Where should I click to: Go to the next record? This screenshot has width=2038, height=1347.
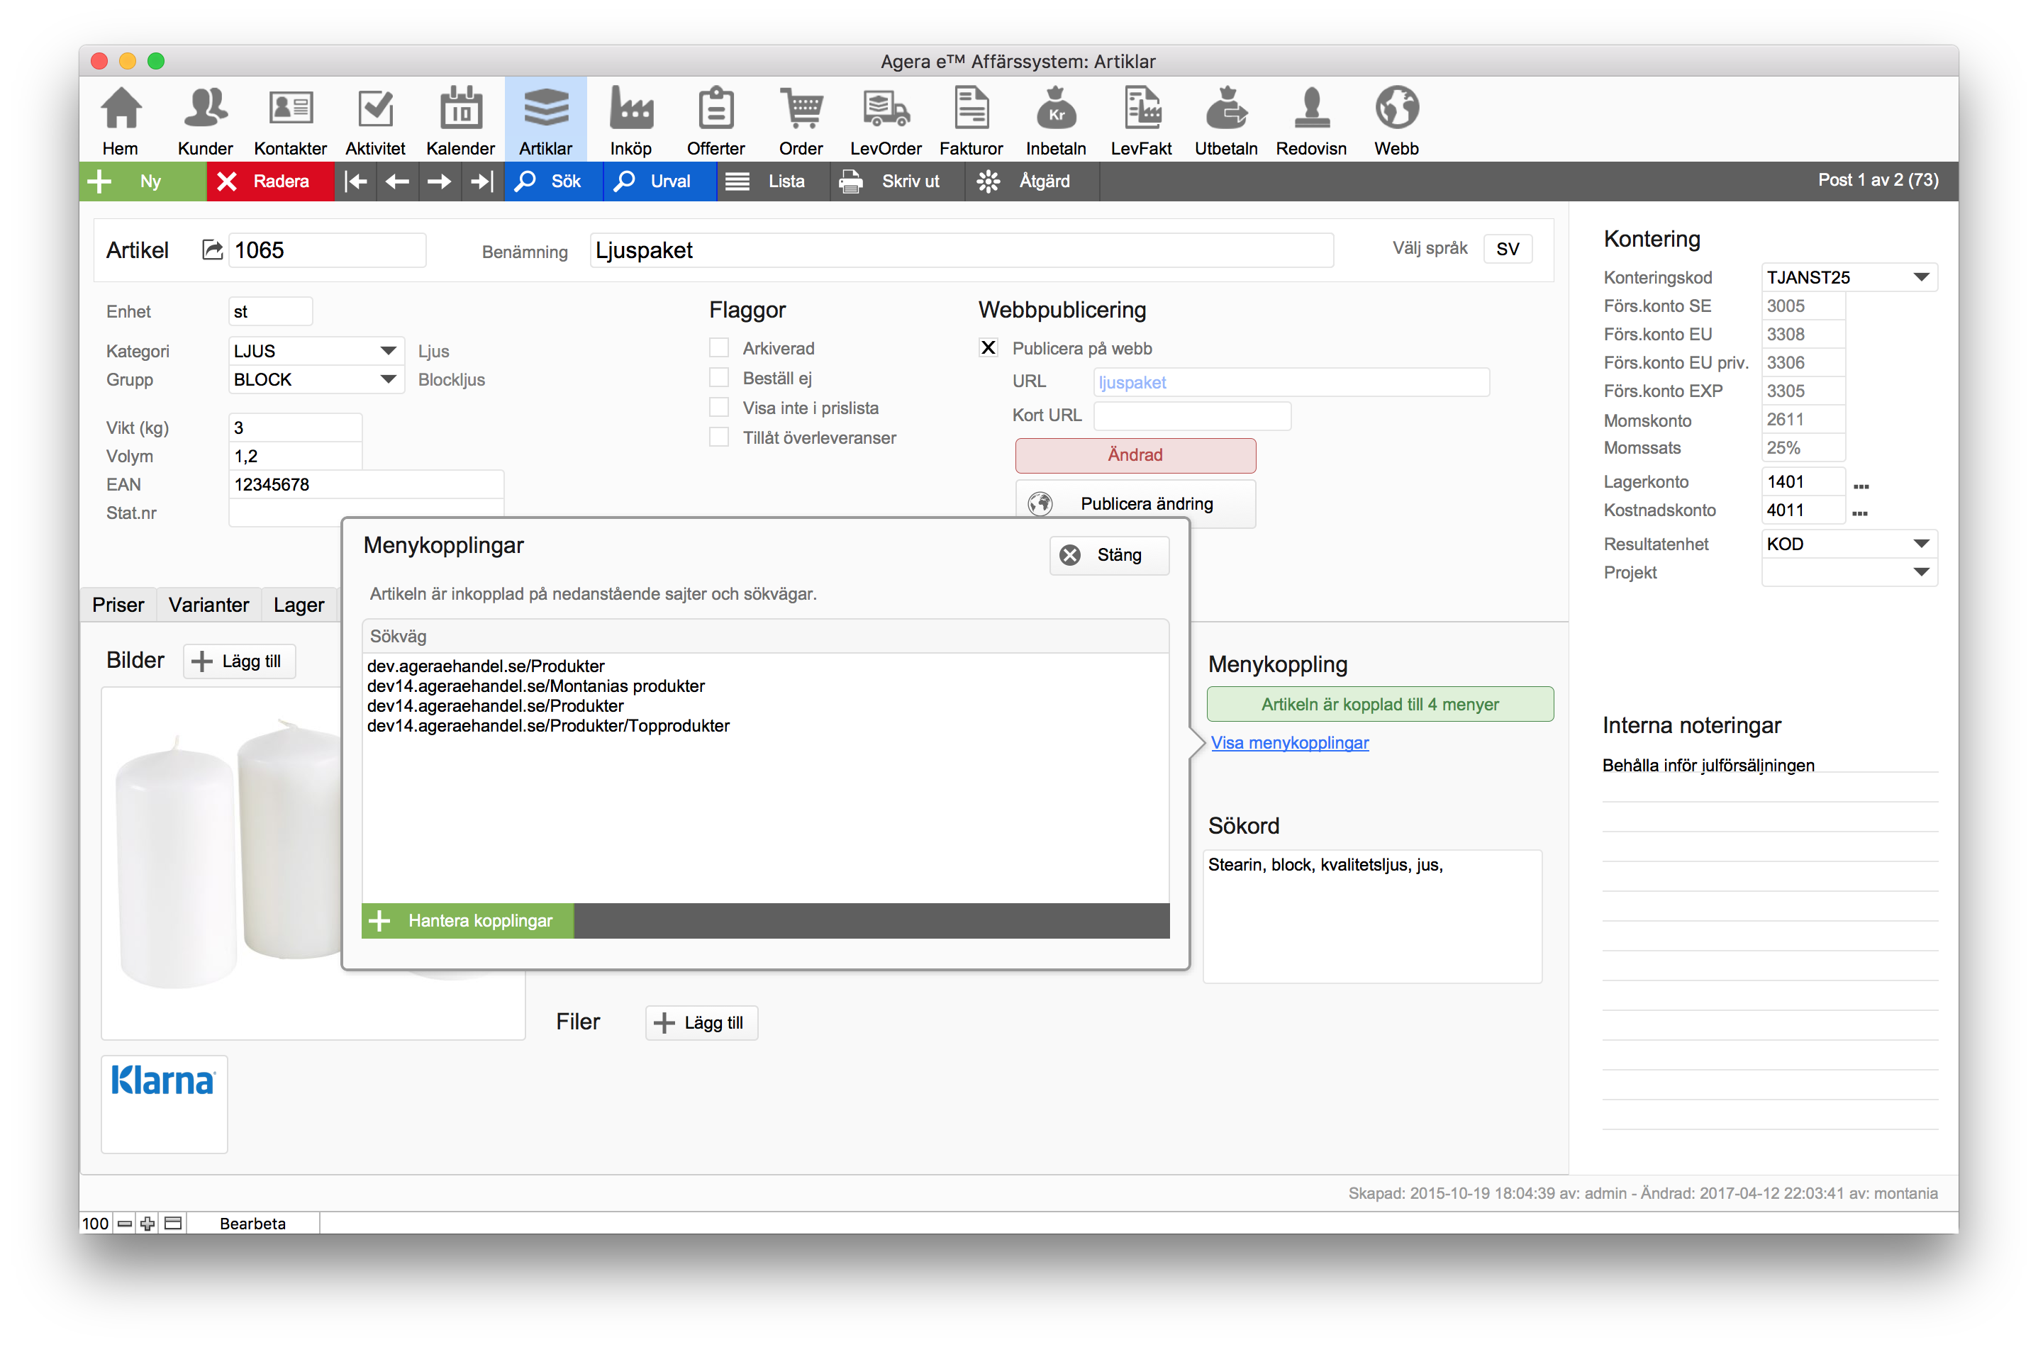[x=439, y=181]
